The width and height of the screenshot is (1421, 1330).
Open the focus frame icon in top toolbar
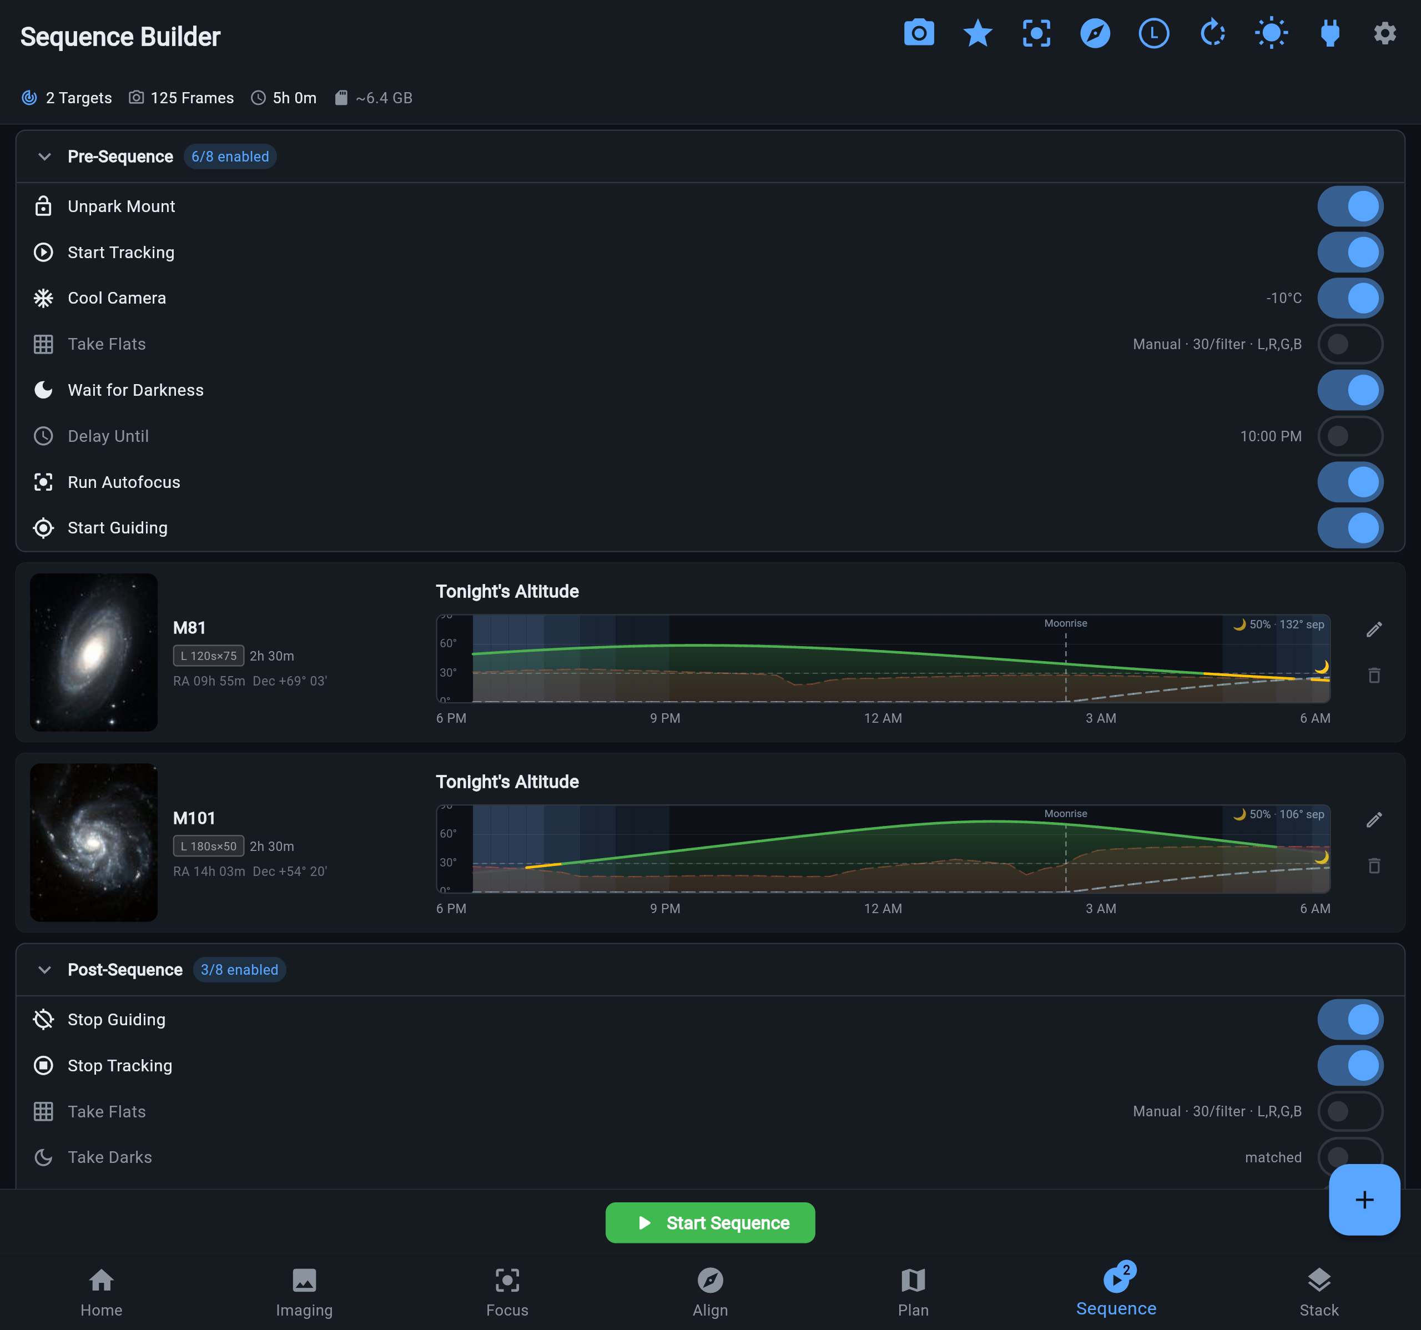pos(1036,34)
